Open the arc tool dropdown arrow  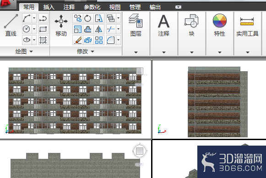click(34, 18)
